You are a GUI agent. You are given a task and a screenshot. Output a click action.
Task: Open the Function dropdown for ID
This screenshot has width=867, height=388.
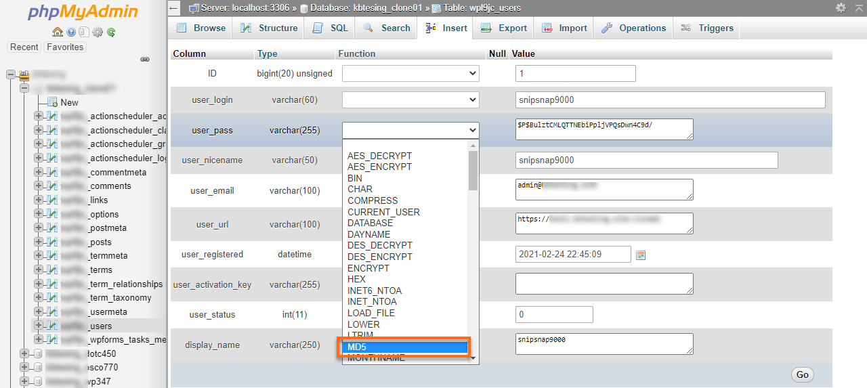(410, 73)
